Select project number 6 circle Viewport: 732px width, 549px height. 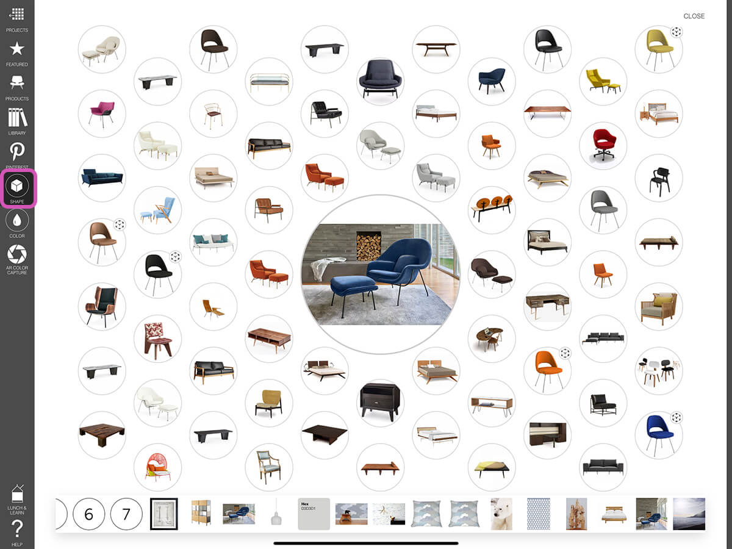click(89, 514)
